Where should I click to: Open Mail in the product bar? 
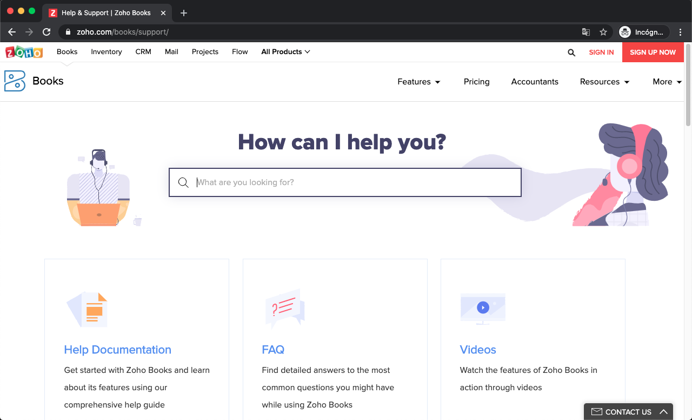click(171, 52)
